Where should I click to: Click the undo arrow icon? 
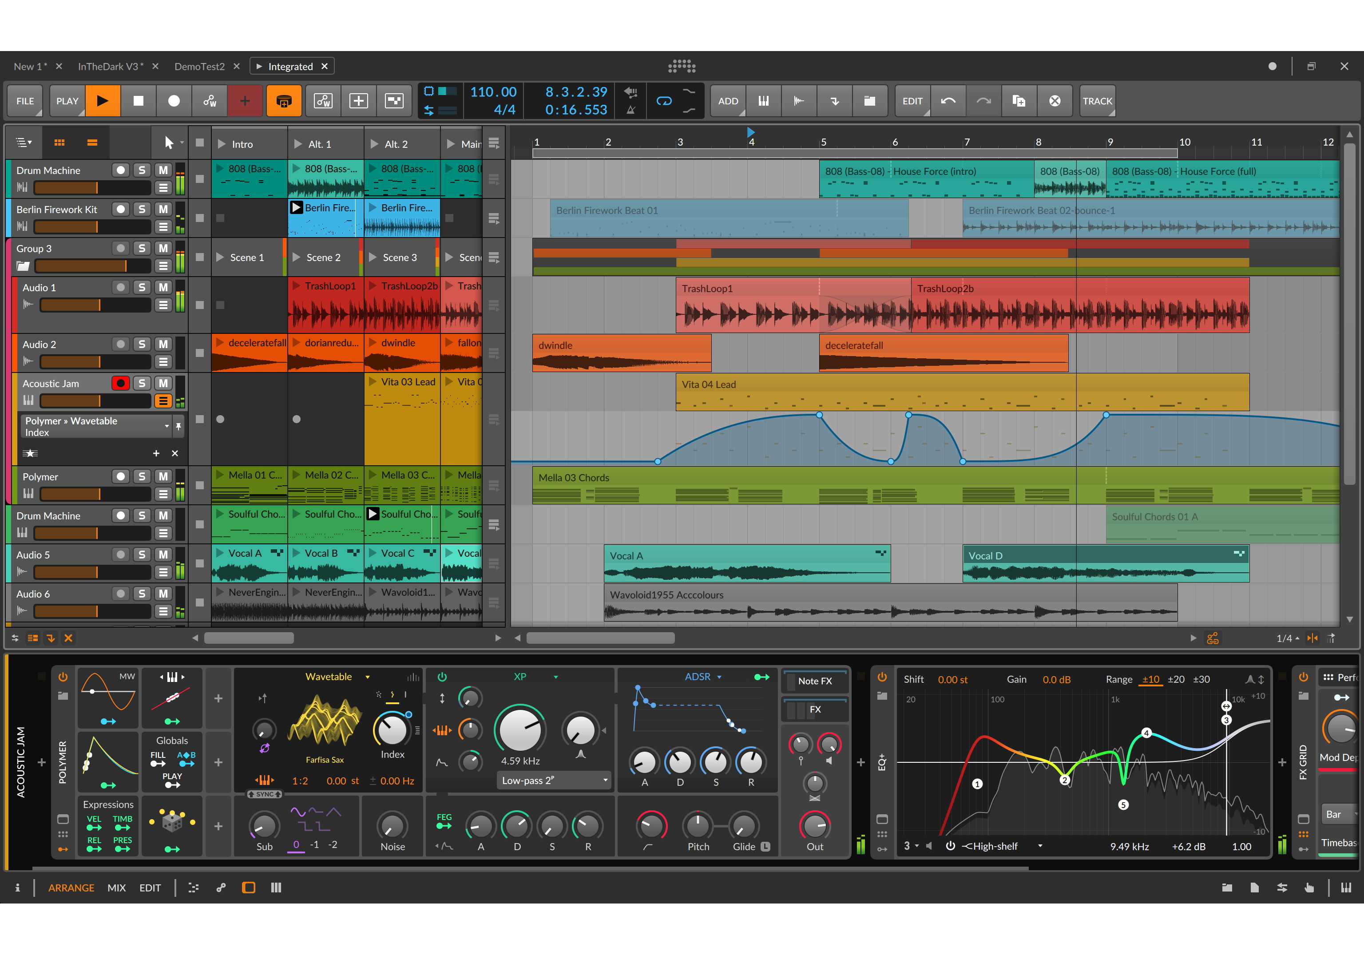[948, 101]
